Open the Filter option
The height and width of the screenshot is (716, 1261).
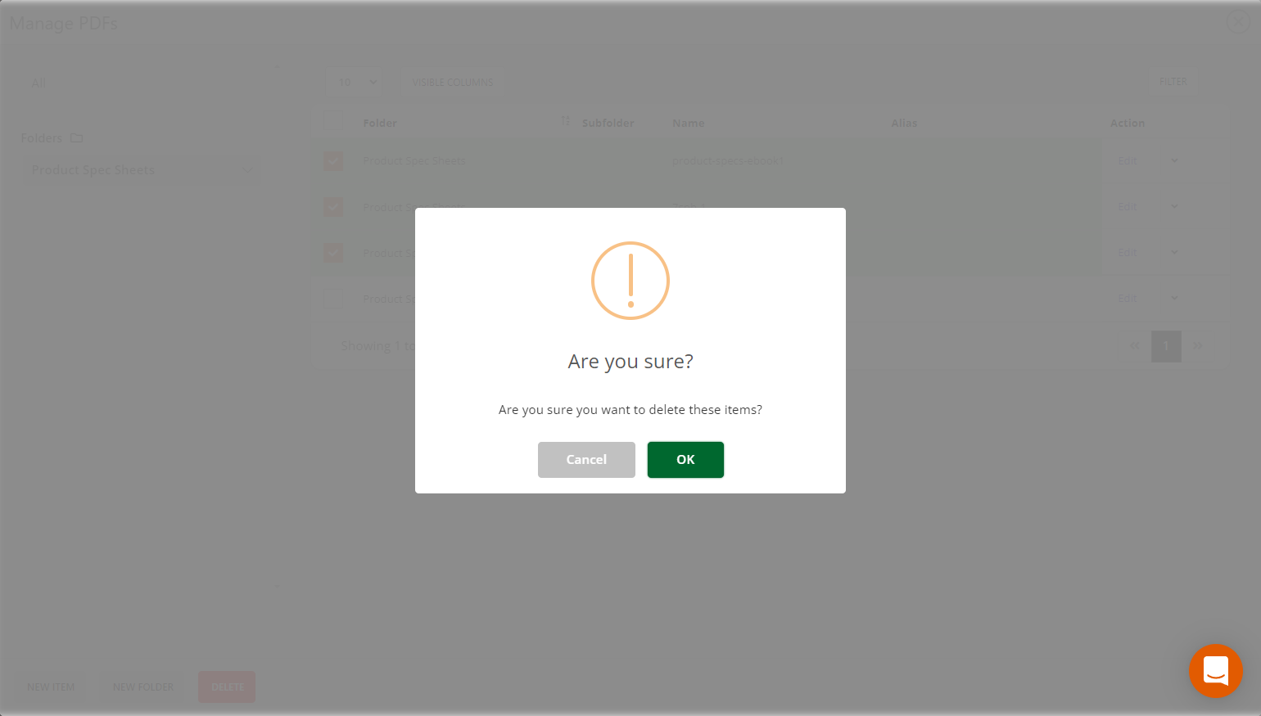pos(1173,81)
